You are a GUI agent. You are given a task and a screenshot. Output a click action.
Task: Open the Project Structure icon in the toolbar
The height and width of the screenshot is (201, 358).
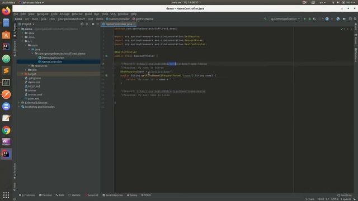pos(344,19)
